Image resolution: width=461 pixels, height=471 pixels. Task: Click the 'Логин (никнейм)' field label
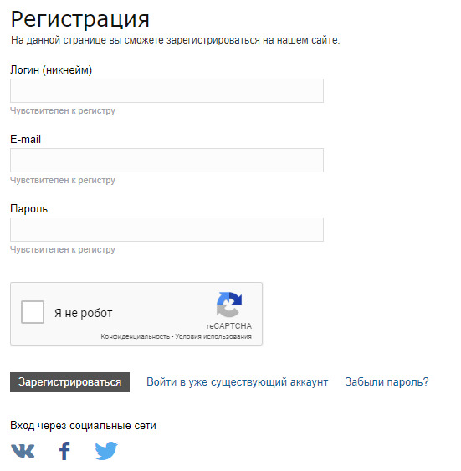(51, 69)
